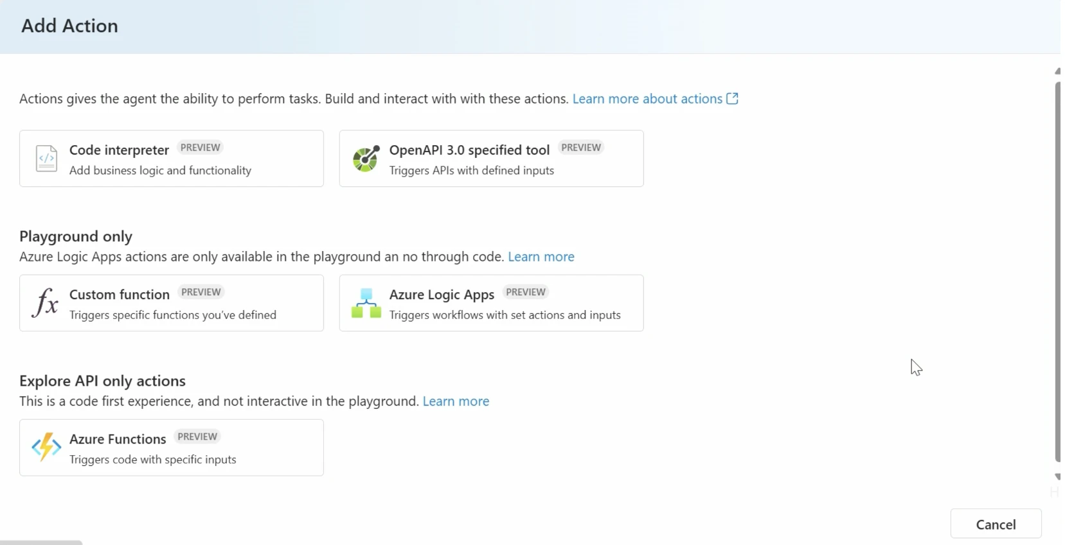Open Learn more under Playground only
This screenshot has width=1065, height=545.
click(x=541, y=256)
